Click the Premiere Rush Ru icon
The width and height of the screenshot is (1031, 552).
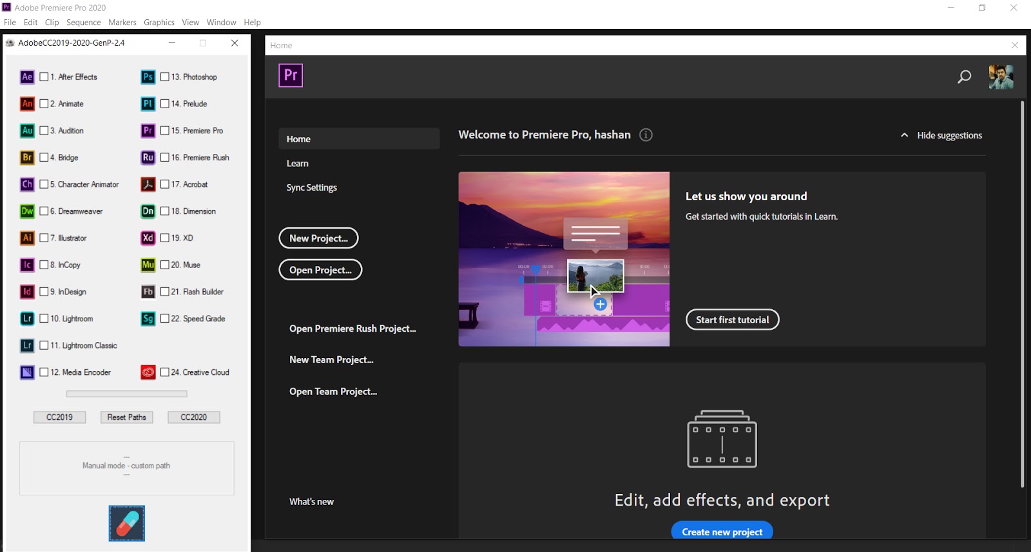tap(148, 157)
